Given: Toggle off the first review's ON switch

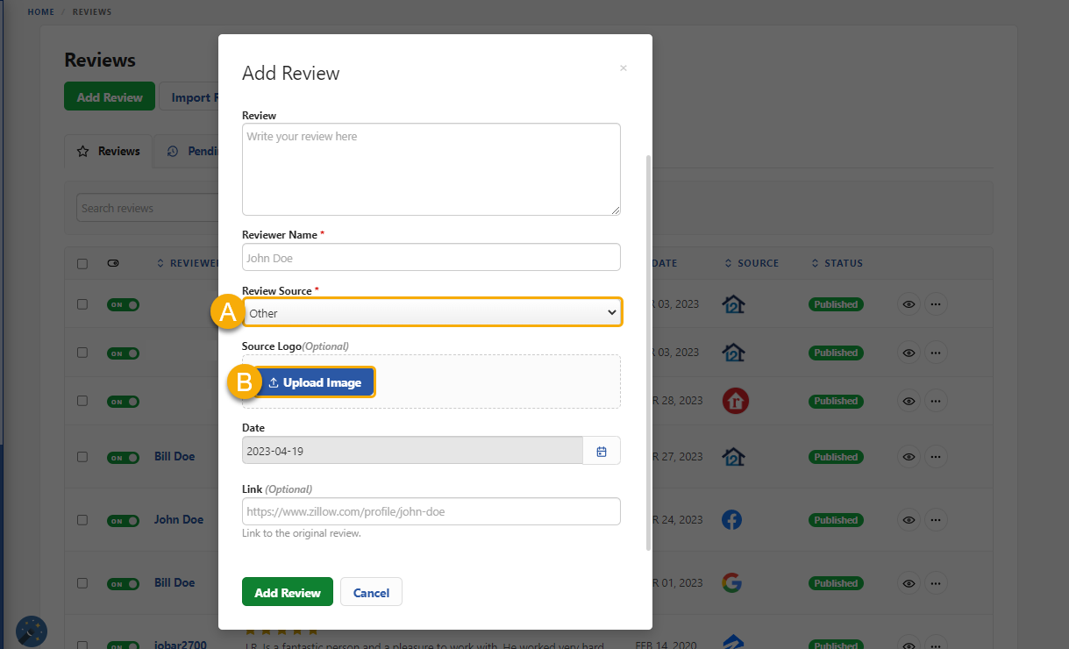Looking at the screenshot, I should click(123, 304).
